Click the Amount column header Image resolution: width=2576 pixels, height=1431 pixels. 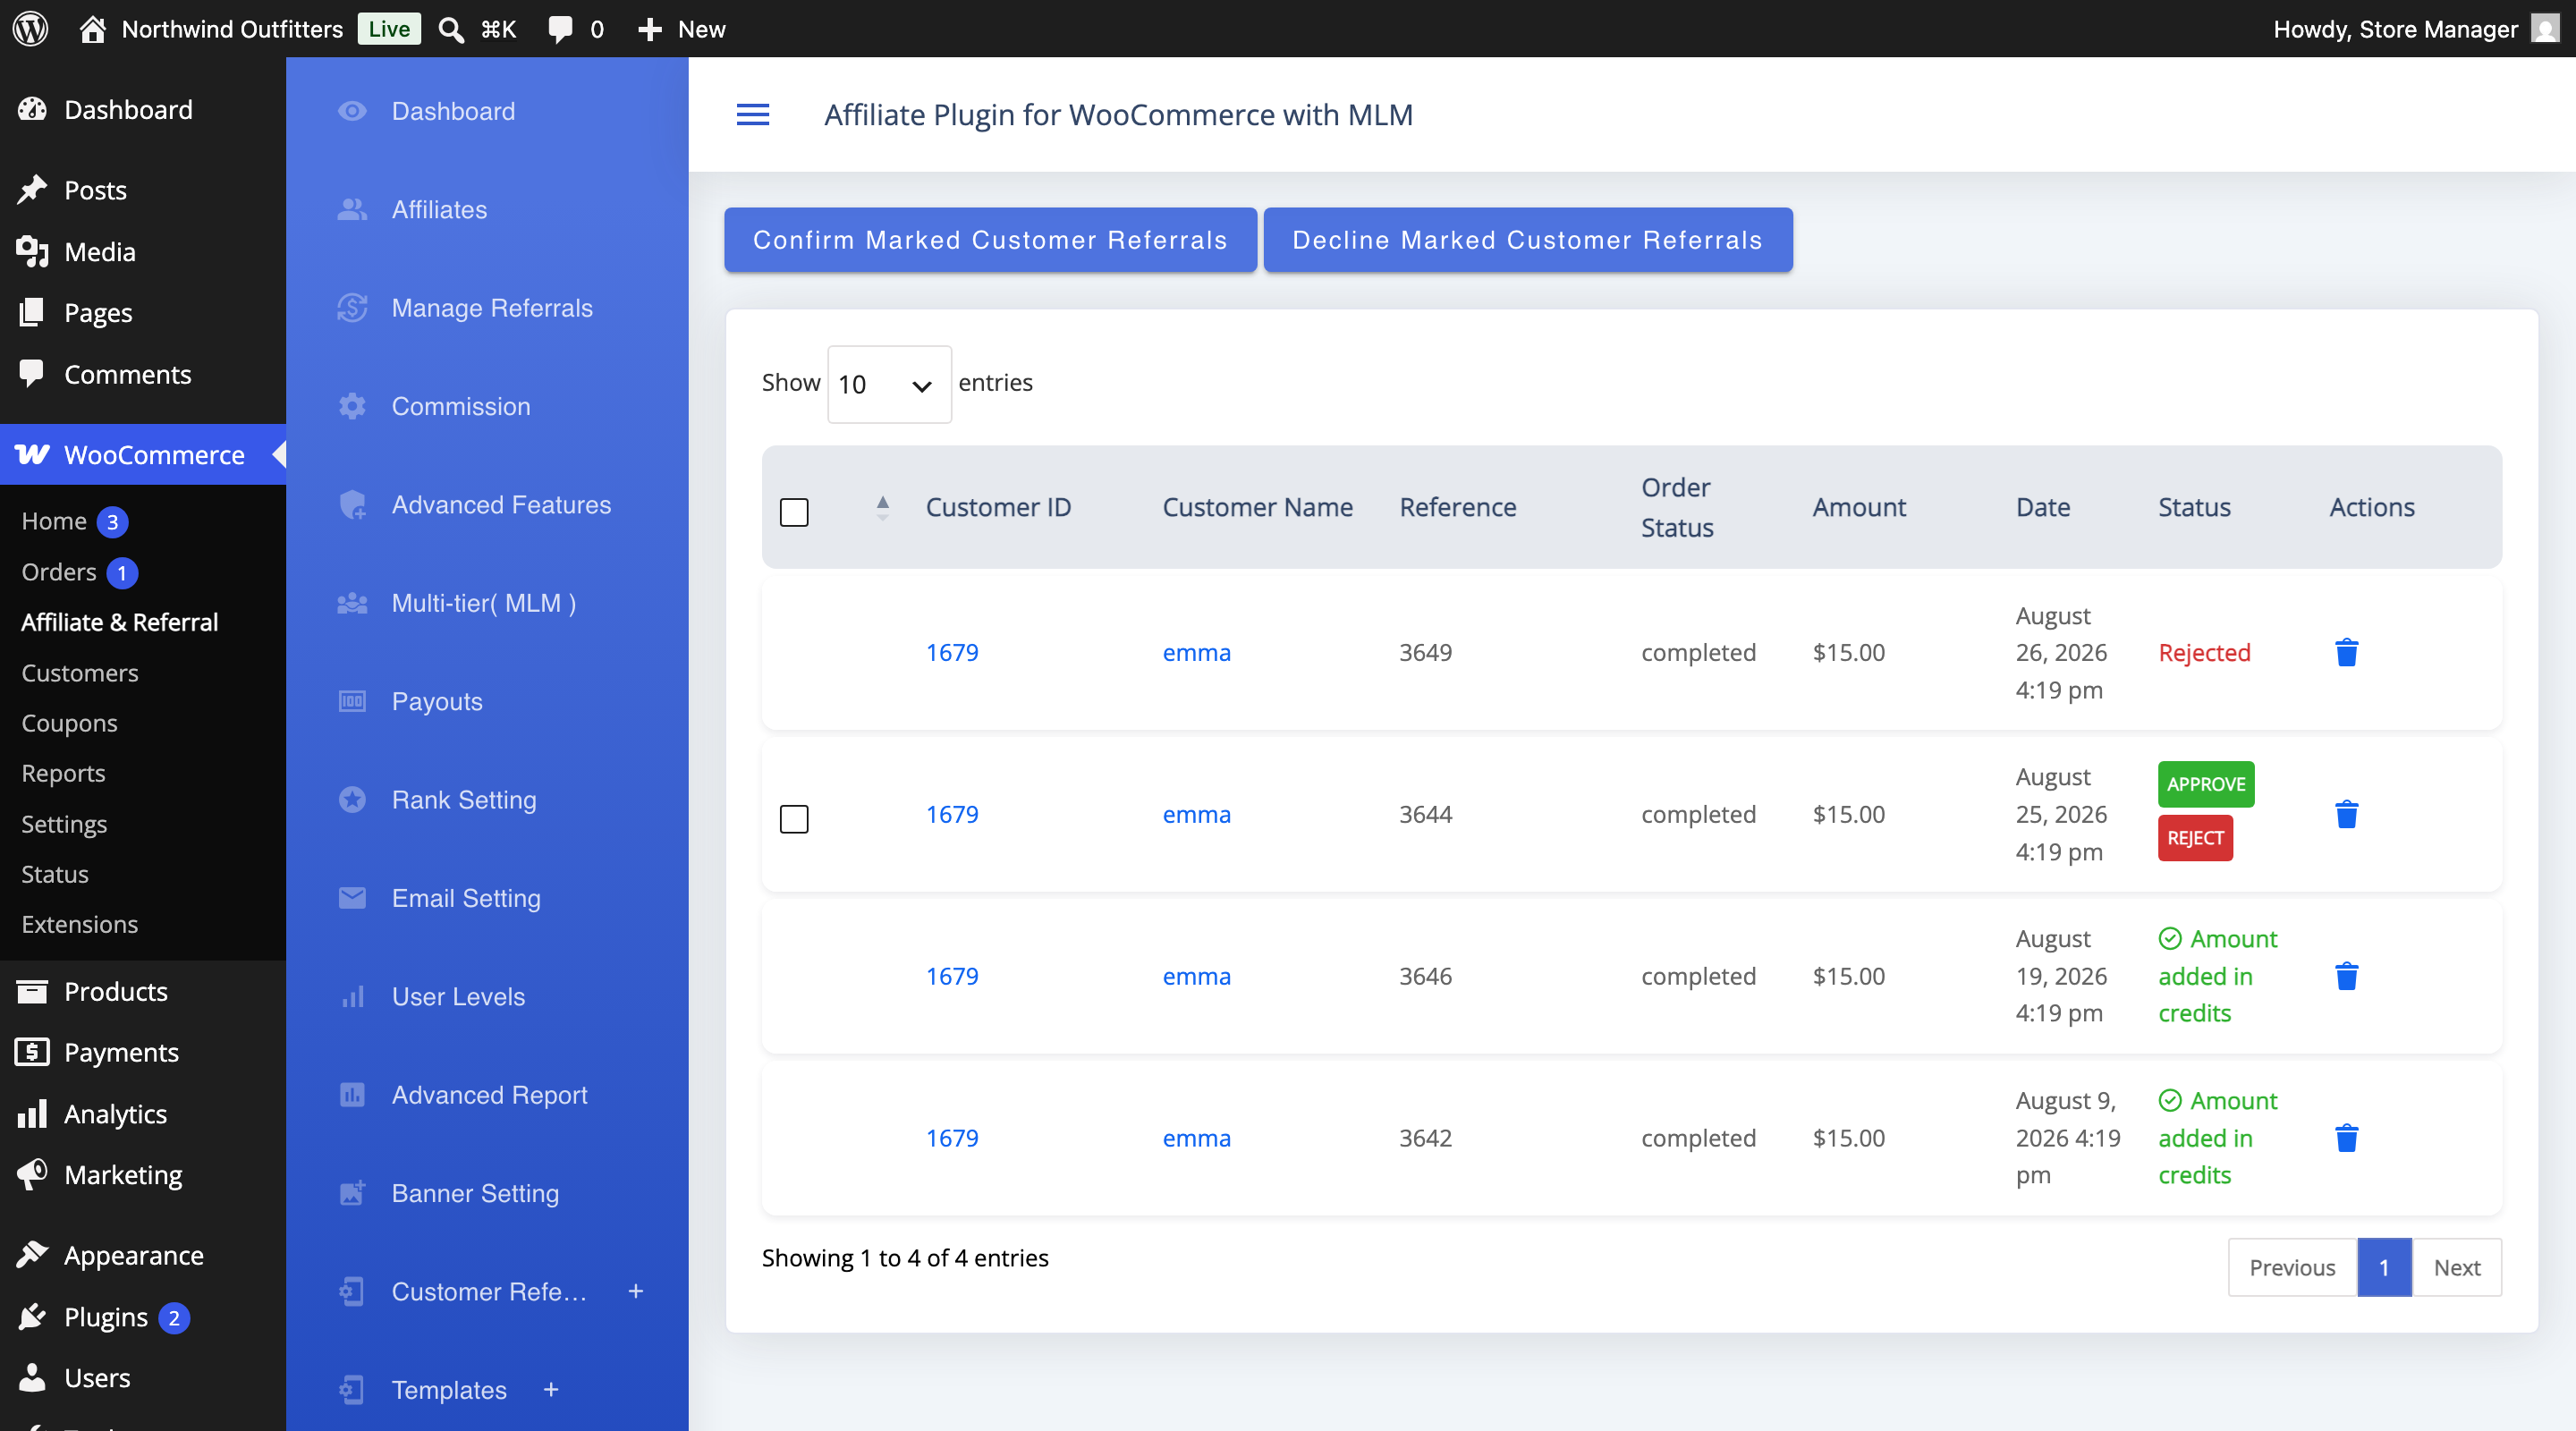point(1859,508)
